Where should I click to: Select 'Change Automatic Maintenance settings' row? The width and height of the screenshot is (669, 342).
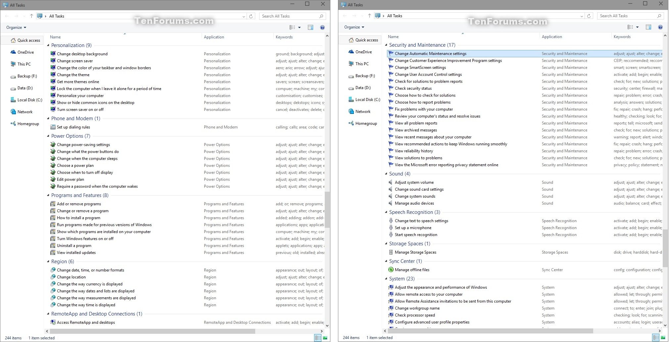click(525, 54)
